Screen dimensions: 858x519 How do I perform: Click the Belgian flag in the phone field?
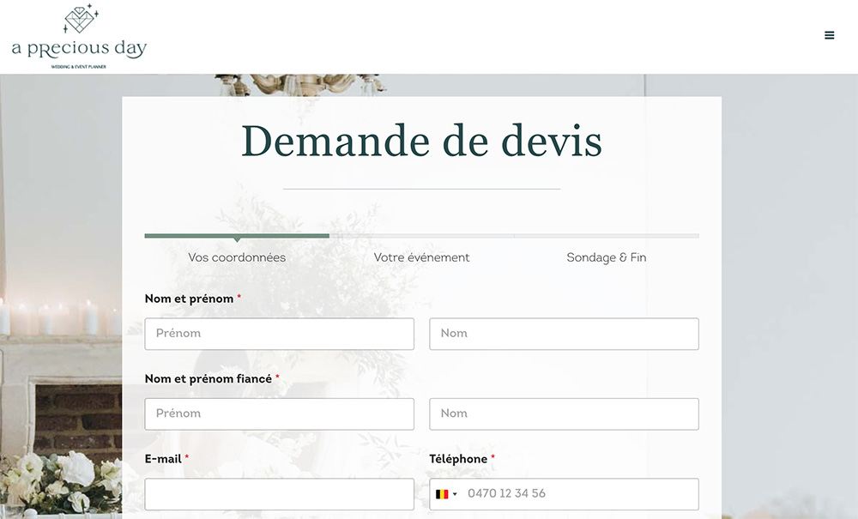click(x=442, y=494)
